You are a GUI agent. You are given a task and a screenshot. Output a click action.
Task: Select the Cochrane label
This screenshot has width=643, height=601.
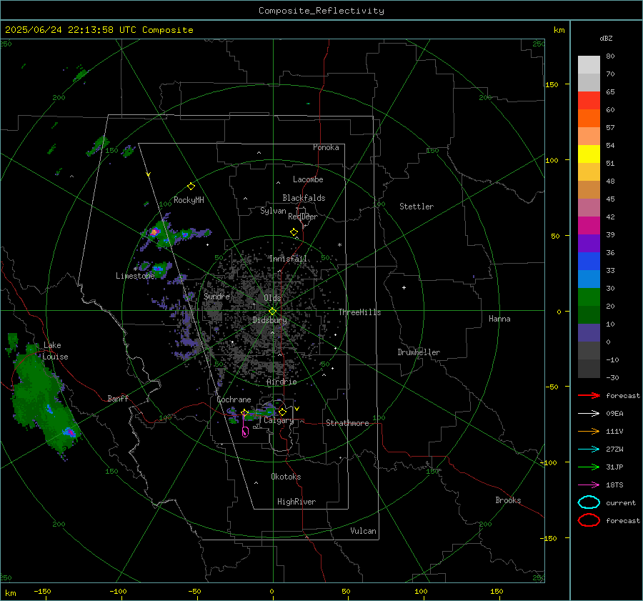pyautogui.click(x=234, y=399)
